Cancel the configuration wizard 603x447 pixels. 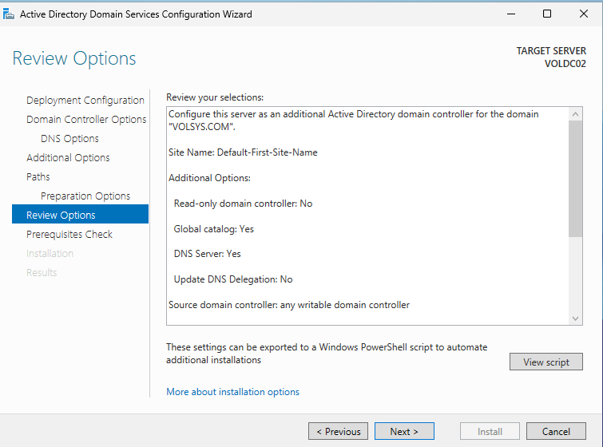pyautogui.click(x=556, y=431)
